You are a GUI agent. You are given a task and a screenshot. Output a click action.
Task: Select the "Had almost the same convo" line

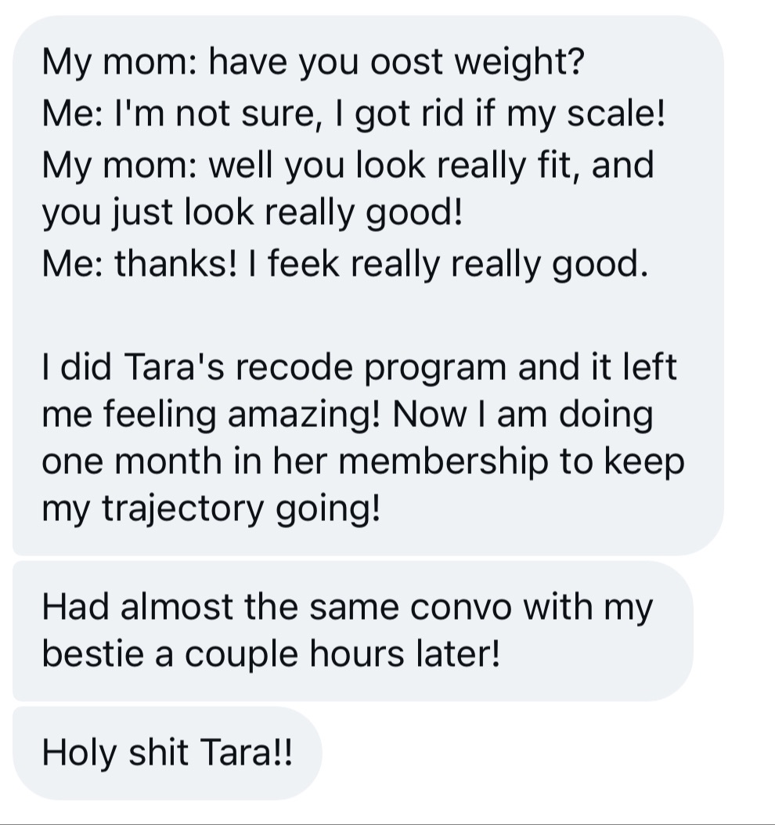coord(347,606)
